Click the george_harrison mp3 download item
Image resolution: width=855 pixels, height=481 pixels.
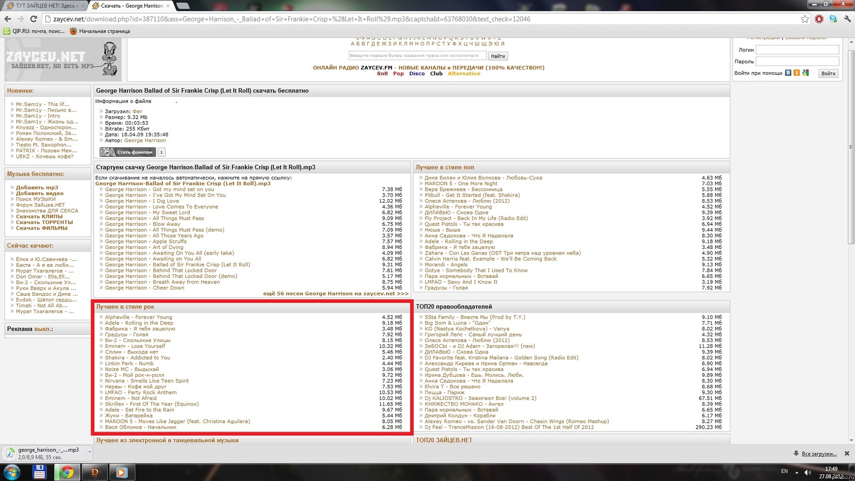[x=45, y=453]
